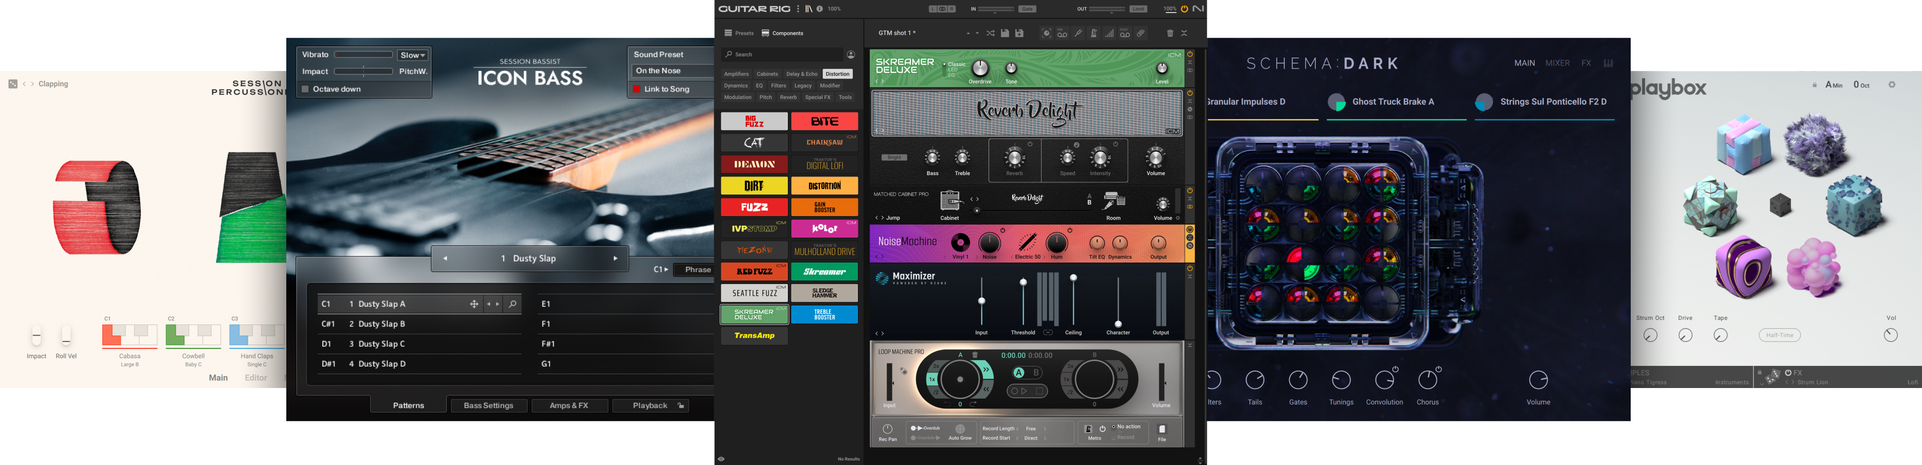Click the sidechain capture icon in rack toolbar
This screenshot has height=465, width=1922.
tap(1047, 33)
